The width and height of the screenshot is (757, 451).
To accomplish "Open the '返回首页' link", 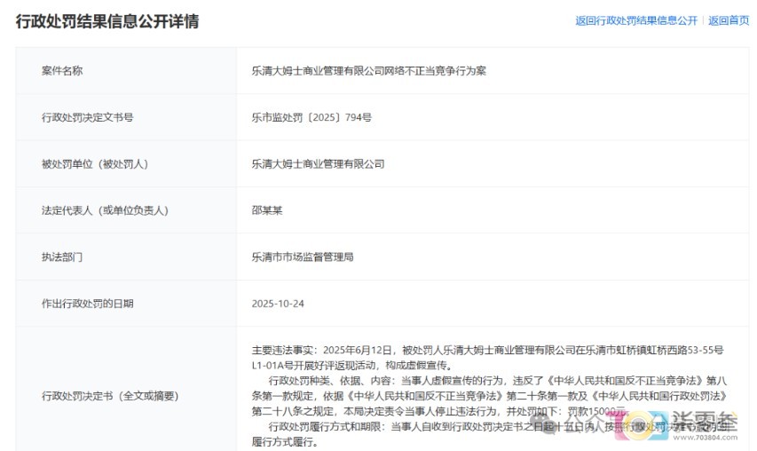I will 729,20.
